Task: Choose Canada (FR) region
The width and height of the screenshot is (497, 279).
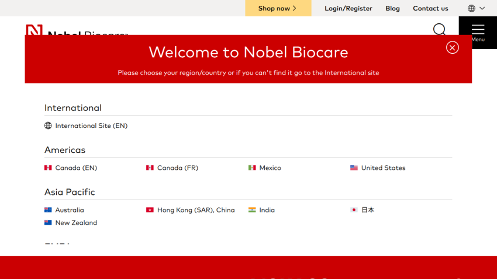Action: (178, 168)
